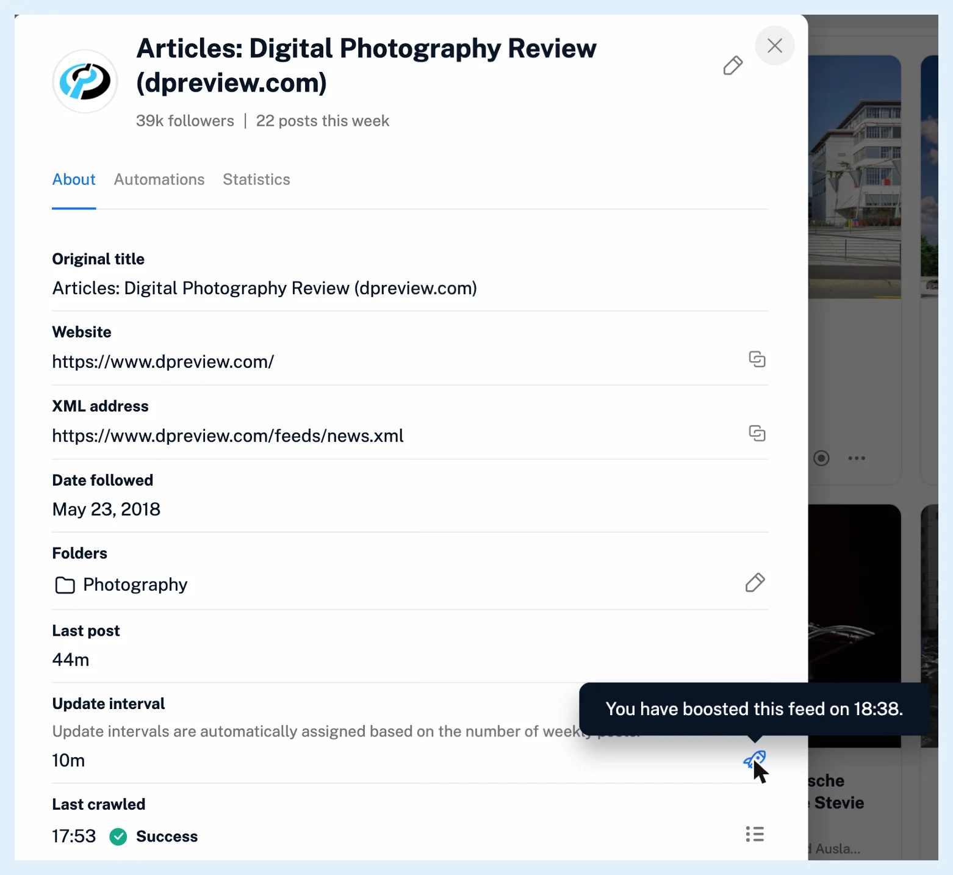Click the Last crawled time '17:53'
This screenshot has width=953, height=875.
(74, 836)
